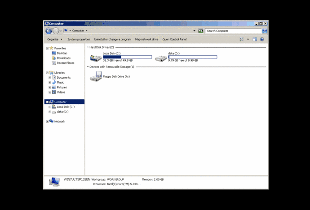Go back with the Back arrow button
This screenshot has height=210, width=310.
[x=49, y=31]
